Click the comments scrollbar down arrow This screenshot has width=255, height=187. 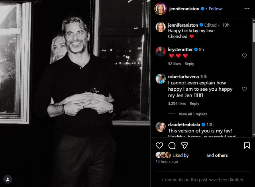point(253,135)
